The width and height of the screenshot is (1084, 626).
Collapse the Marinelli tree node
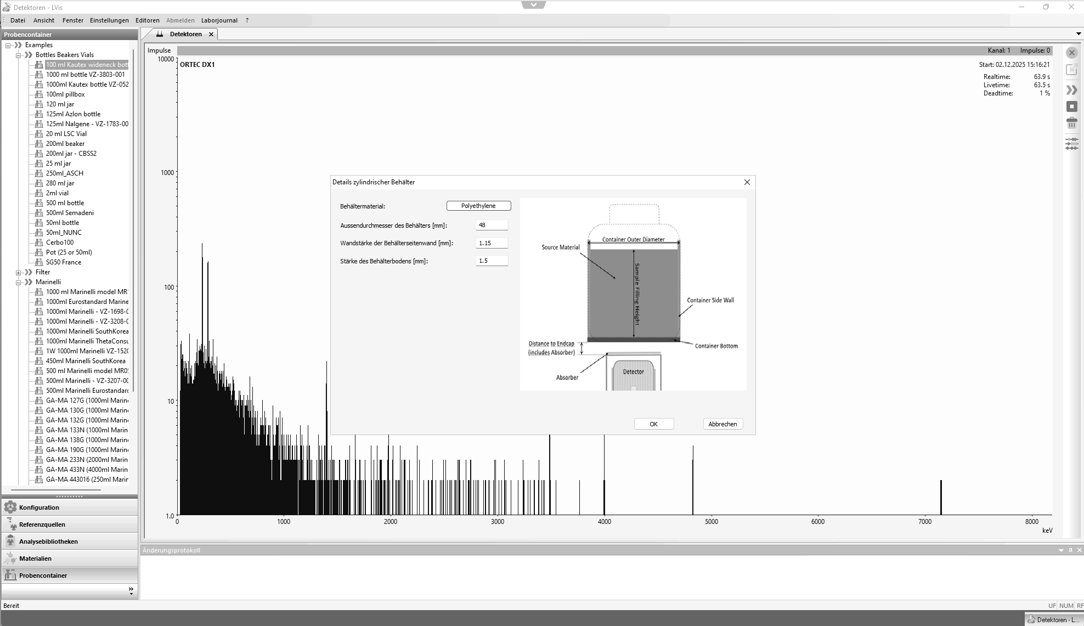point(18,283)
